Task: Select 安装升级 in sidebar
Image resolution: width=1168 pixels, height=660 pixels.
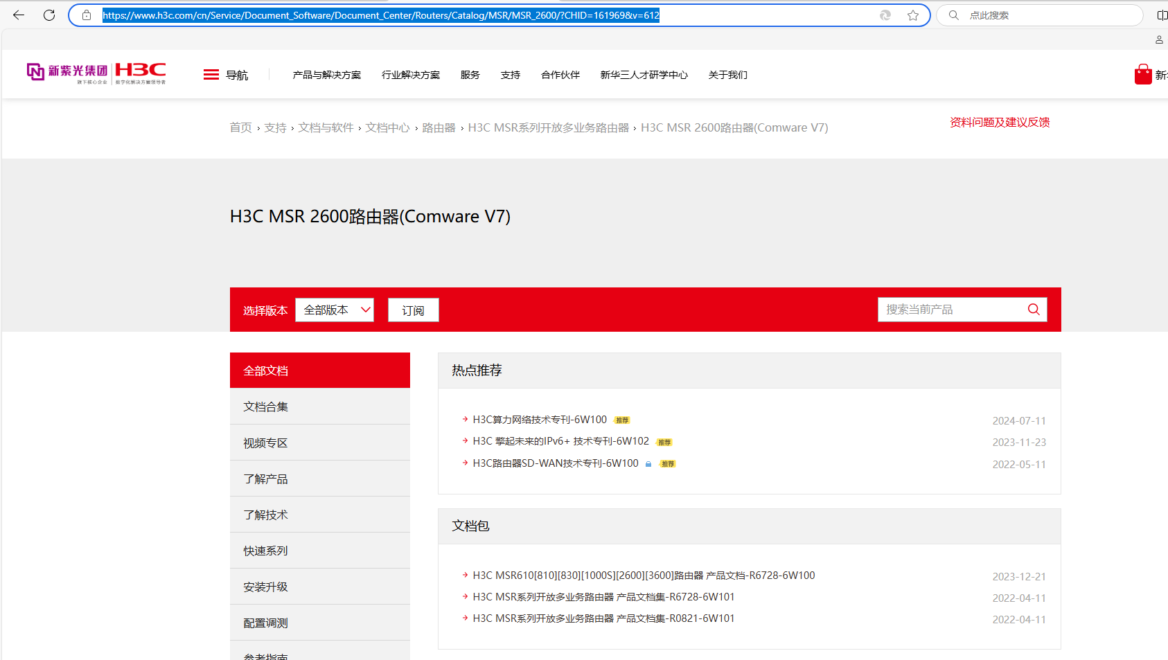Action: pos(320,587)
